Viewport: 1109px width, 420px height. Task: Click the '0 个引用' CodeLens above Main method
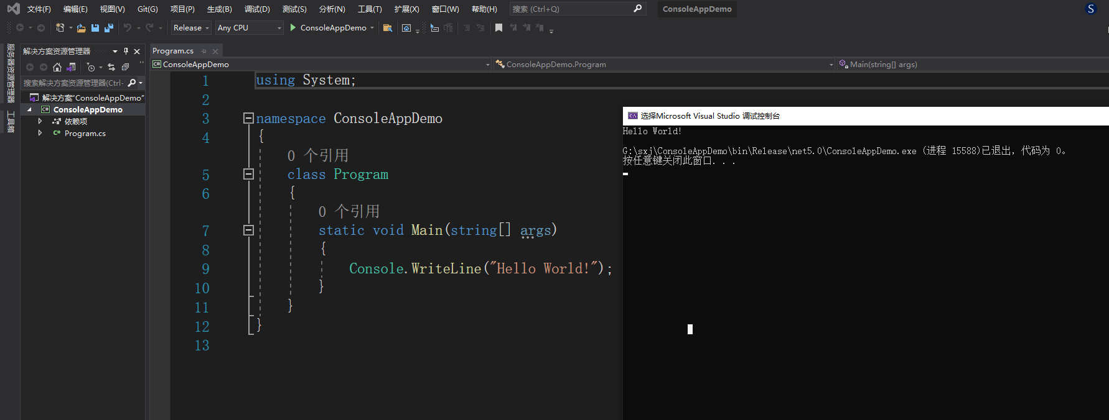[x=349, y=211]
